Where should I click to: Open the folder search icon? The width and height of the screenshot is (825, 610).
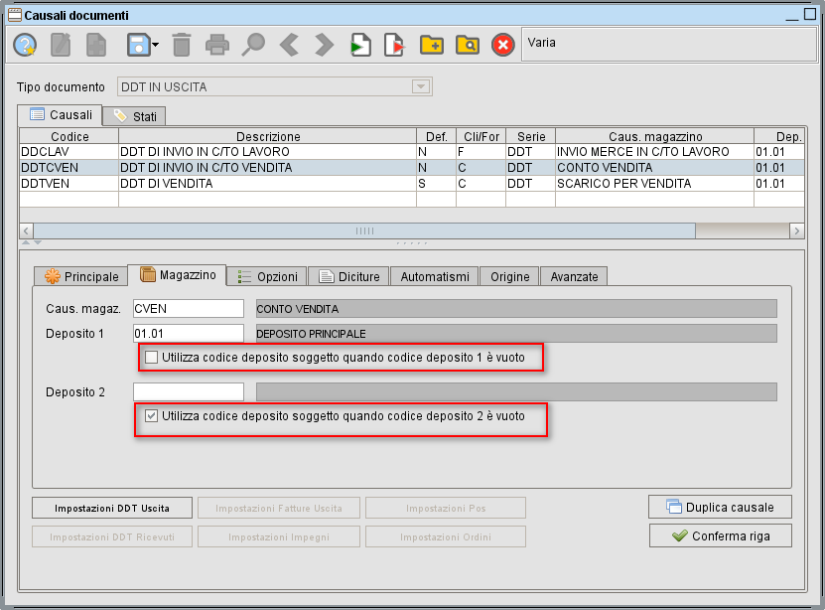[x=467, y=45]
